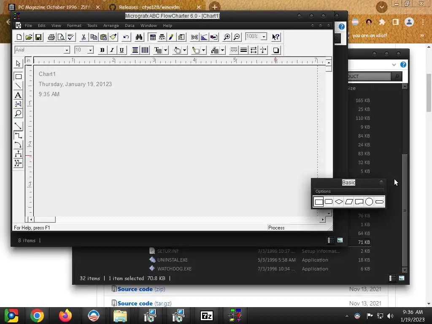
Task: Click the horizontal scrollbar left arrow in FlowCharter
Action: click(x=31, y=219)
